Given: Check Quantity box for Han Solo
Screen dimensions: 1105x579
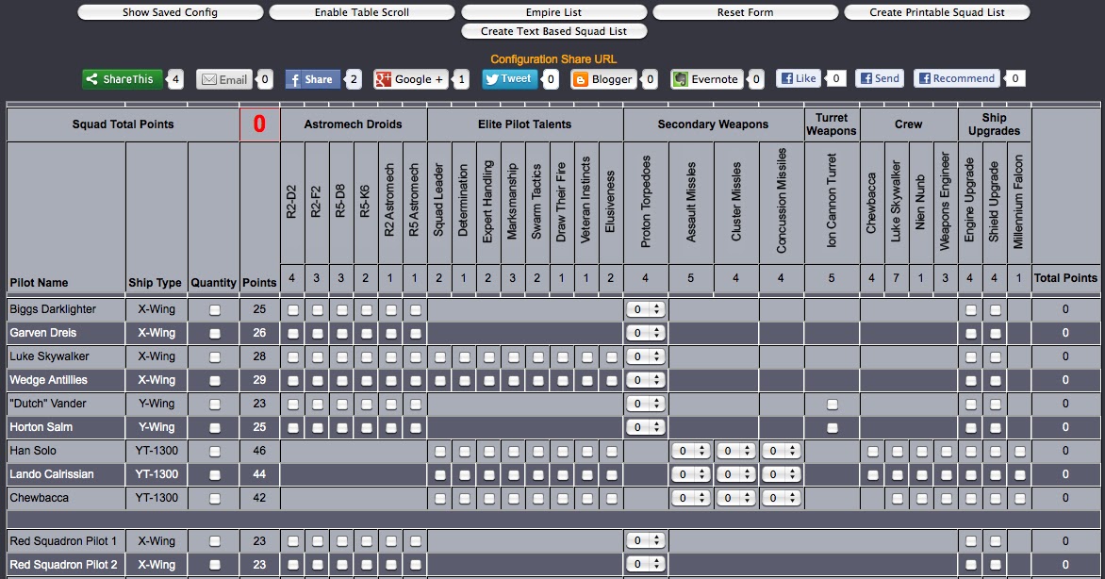Looking at the screenshot, I should tap(215, 452).
